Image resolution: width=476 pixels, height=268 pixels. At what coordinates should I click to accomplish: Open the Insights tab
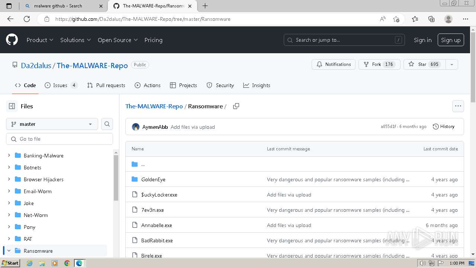click(x=257, y=85)
